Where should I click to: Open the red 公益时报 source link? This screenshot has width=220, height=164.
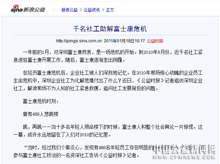point(155,41)
